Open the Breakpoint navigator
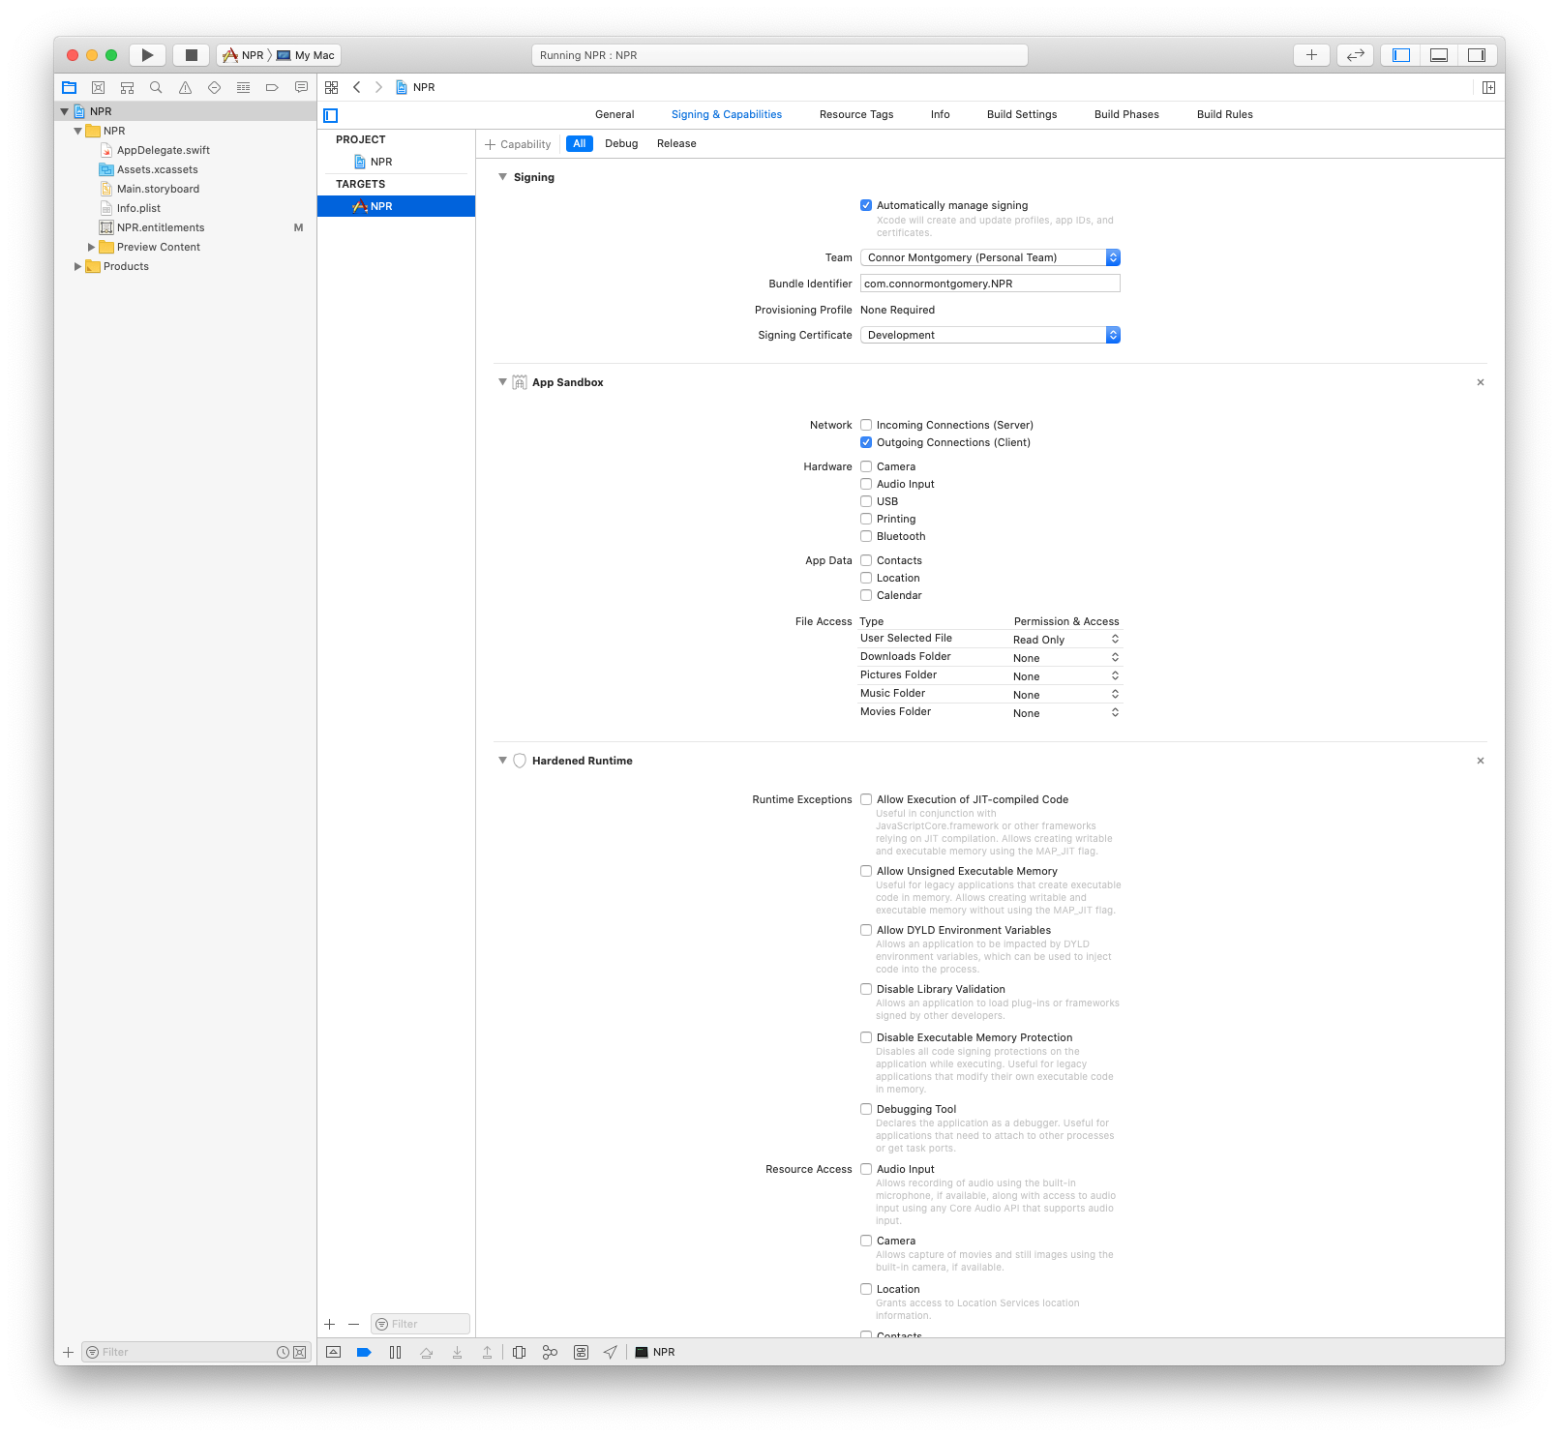 click(x=272, y=87)
